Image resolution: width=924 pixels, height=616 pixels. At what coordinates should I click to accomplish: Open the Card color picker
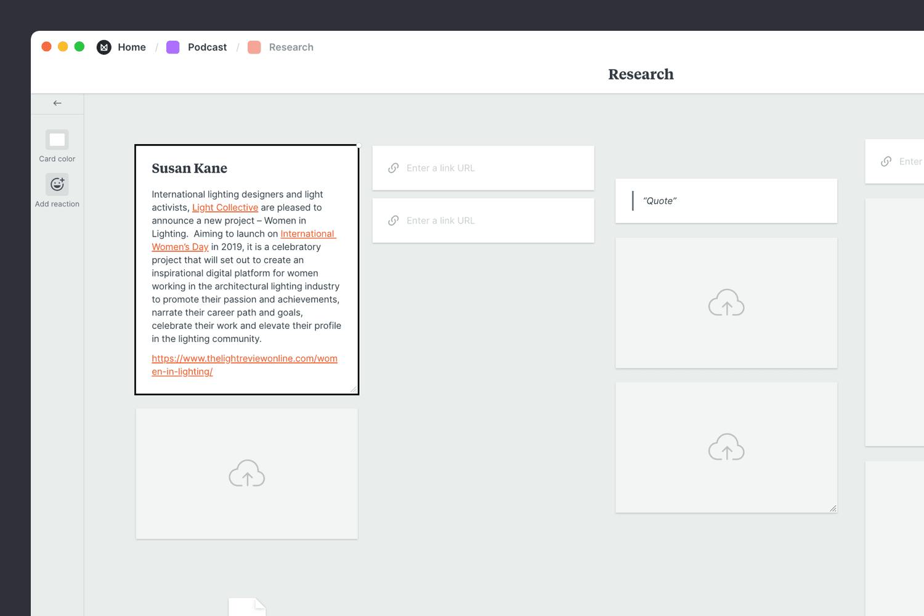click(57, 140)
